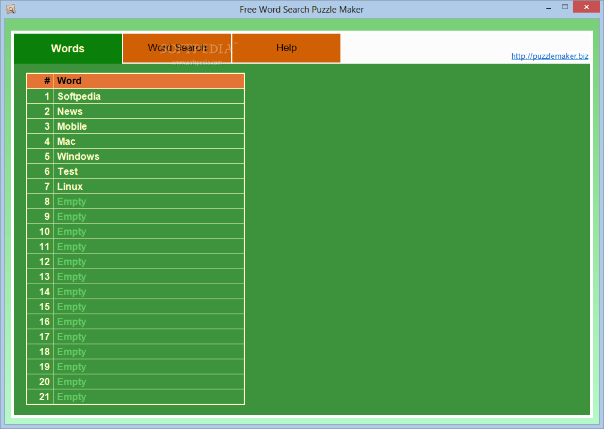The height and width of the screenshot is (429, 604).
Task: Click the app icon in title bar
Action: tap(10, 9)
